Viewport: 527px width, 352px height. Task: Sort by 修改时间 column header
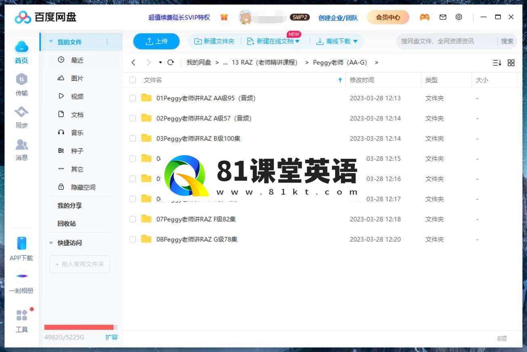362,80
